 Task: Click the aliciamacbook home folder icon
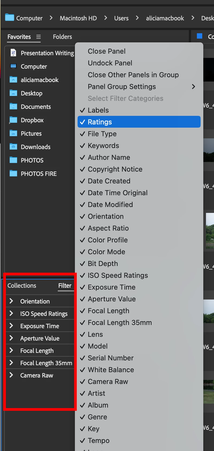pos(13,80)
